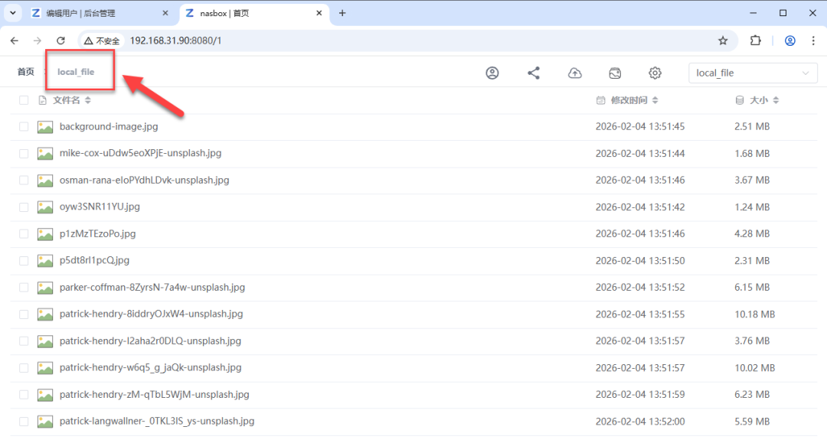Reload the current page
This screenshot has height=443, width=827.
pos(60,41)
